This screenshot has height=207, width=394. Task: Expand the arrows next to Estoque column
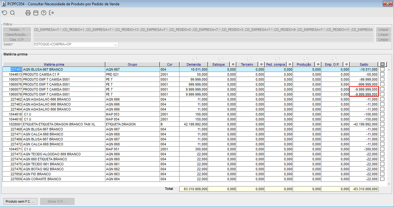(x=233, y=64)
